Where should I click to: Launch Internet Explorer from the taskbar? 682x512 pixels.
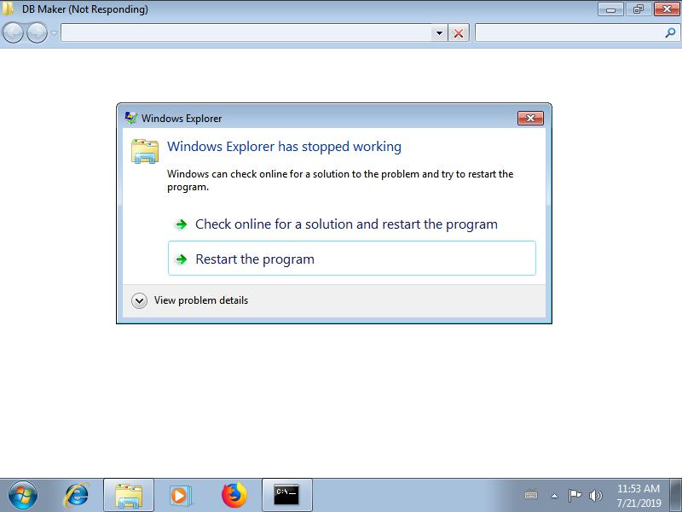point(76,495)
